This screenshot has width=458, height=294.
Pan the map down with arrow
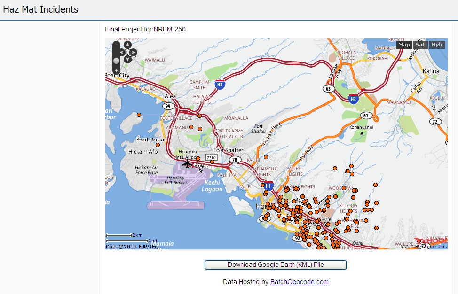(127, 60)
